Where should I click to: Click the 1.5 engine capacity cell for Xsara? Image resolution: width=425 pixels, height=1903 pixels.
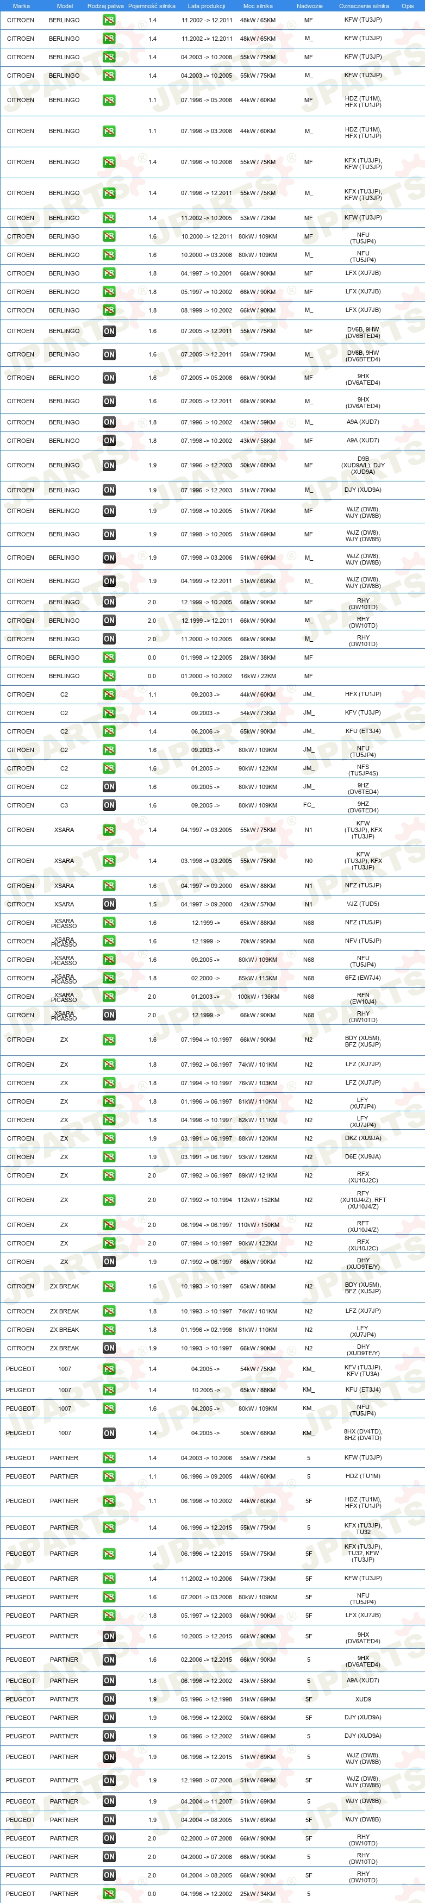coord(152,904)
